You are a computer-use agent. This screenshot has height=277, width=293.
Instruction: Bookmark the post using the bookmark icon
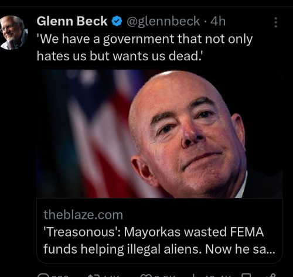pos(246,275)
